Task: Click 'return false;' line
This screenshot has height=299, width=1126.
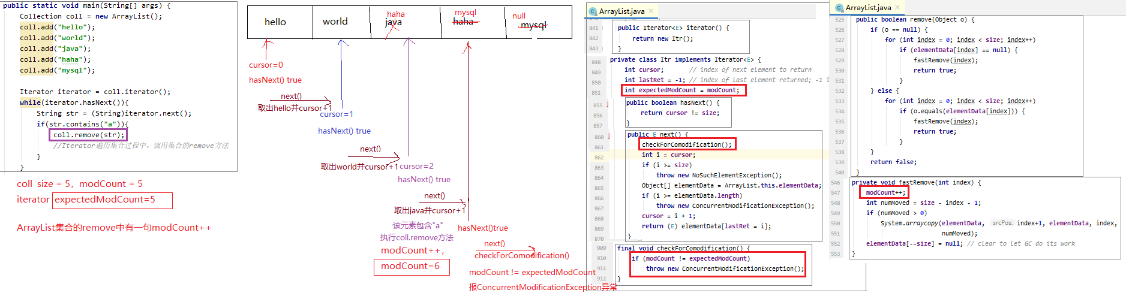Action: tap(893, 162)
